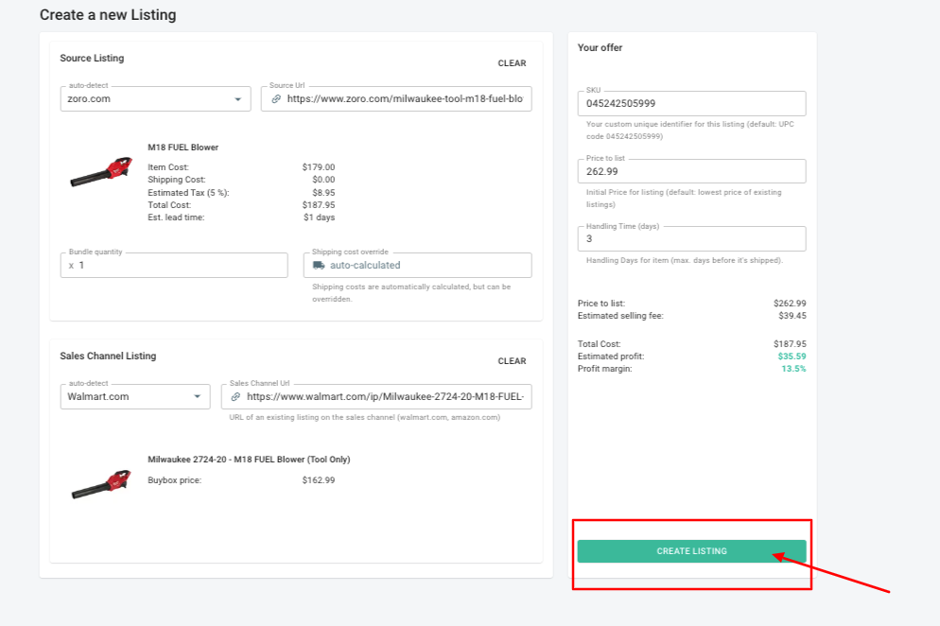
Task: Edit the Price to list field
Action: [690, 171]
